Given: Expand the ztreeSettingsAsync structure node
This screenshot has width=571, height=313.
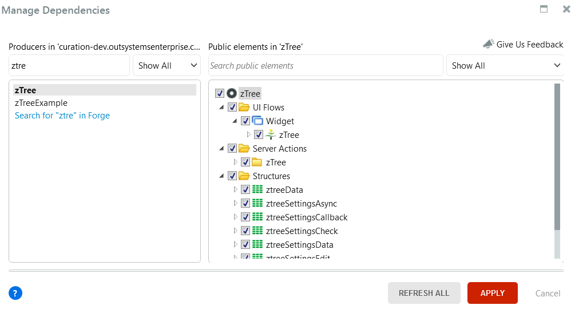Looking at the screenshot, I should pos(235,203).
